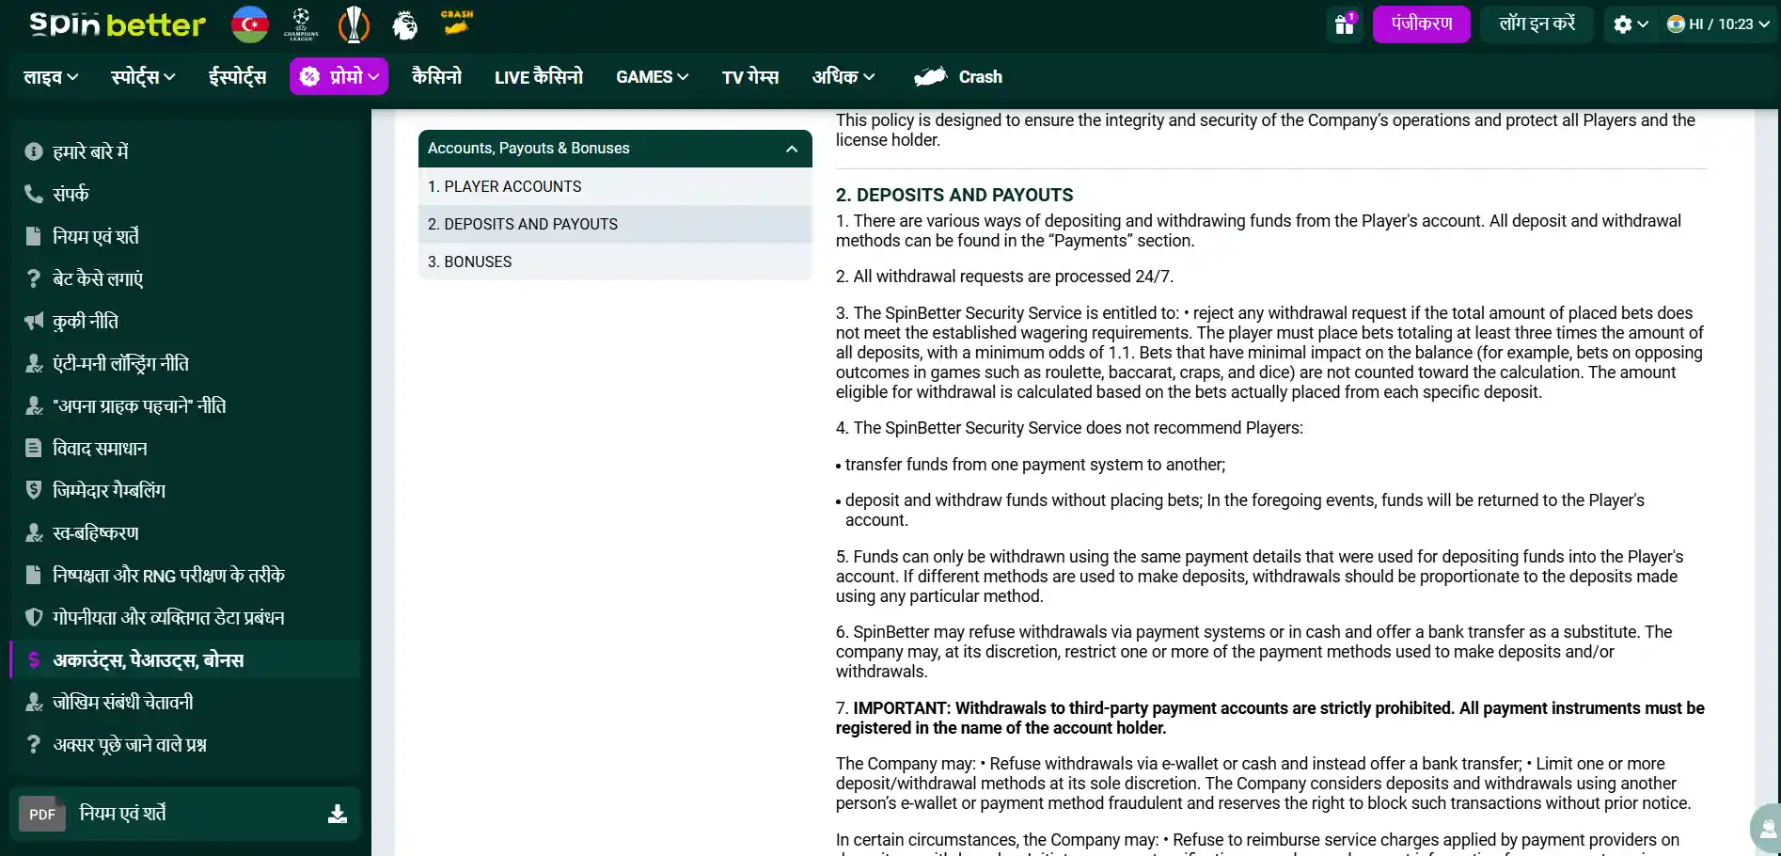Download the नियम एवं शर्तें PDF file

[x=337, y=815]
